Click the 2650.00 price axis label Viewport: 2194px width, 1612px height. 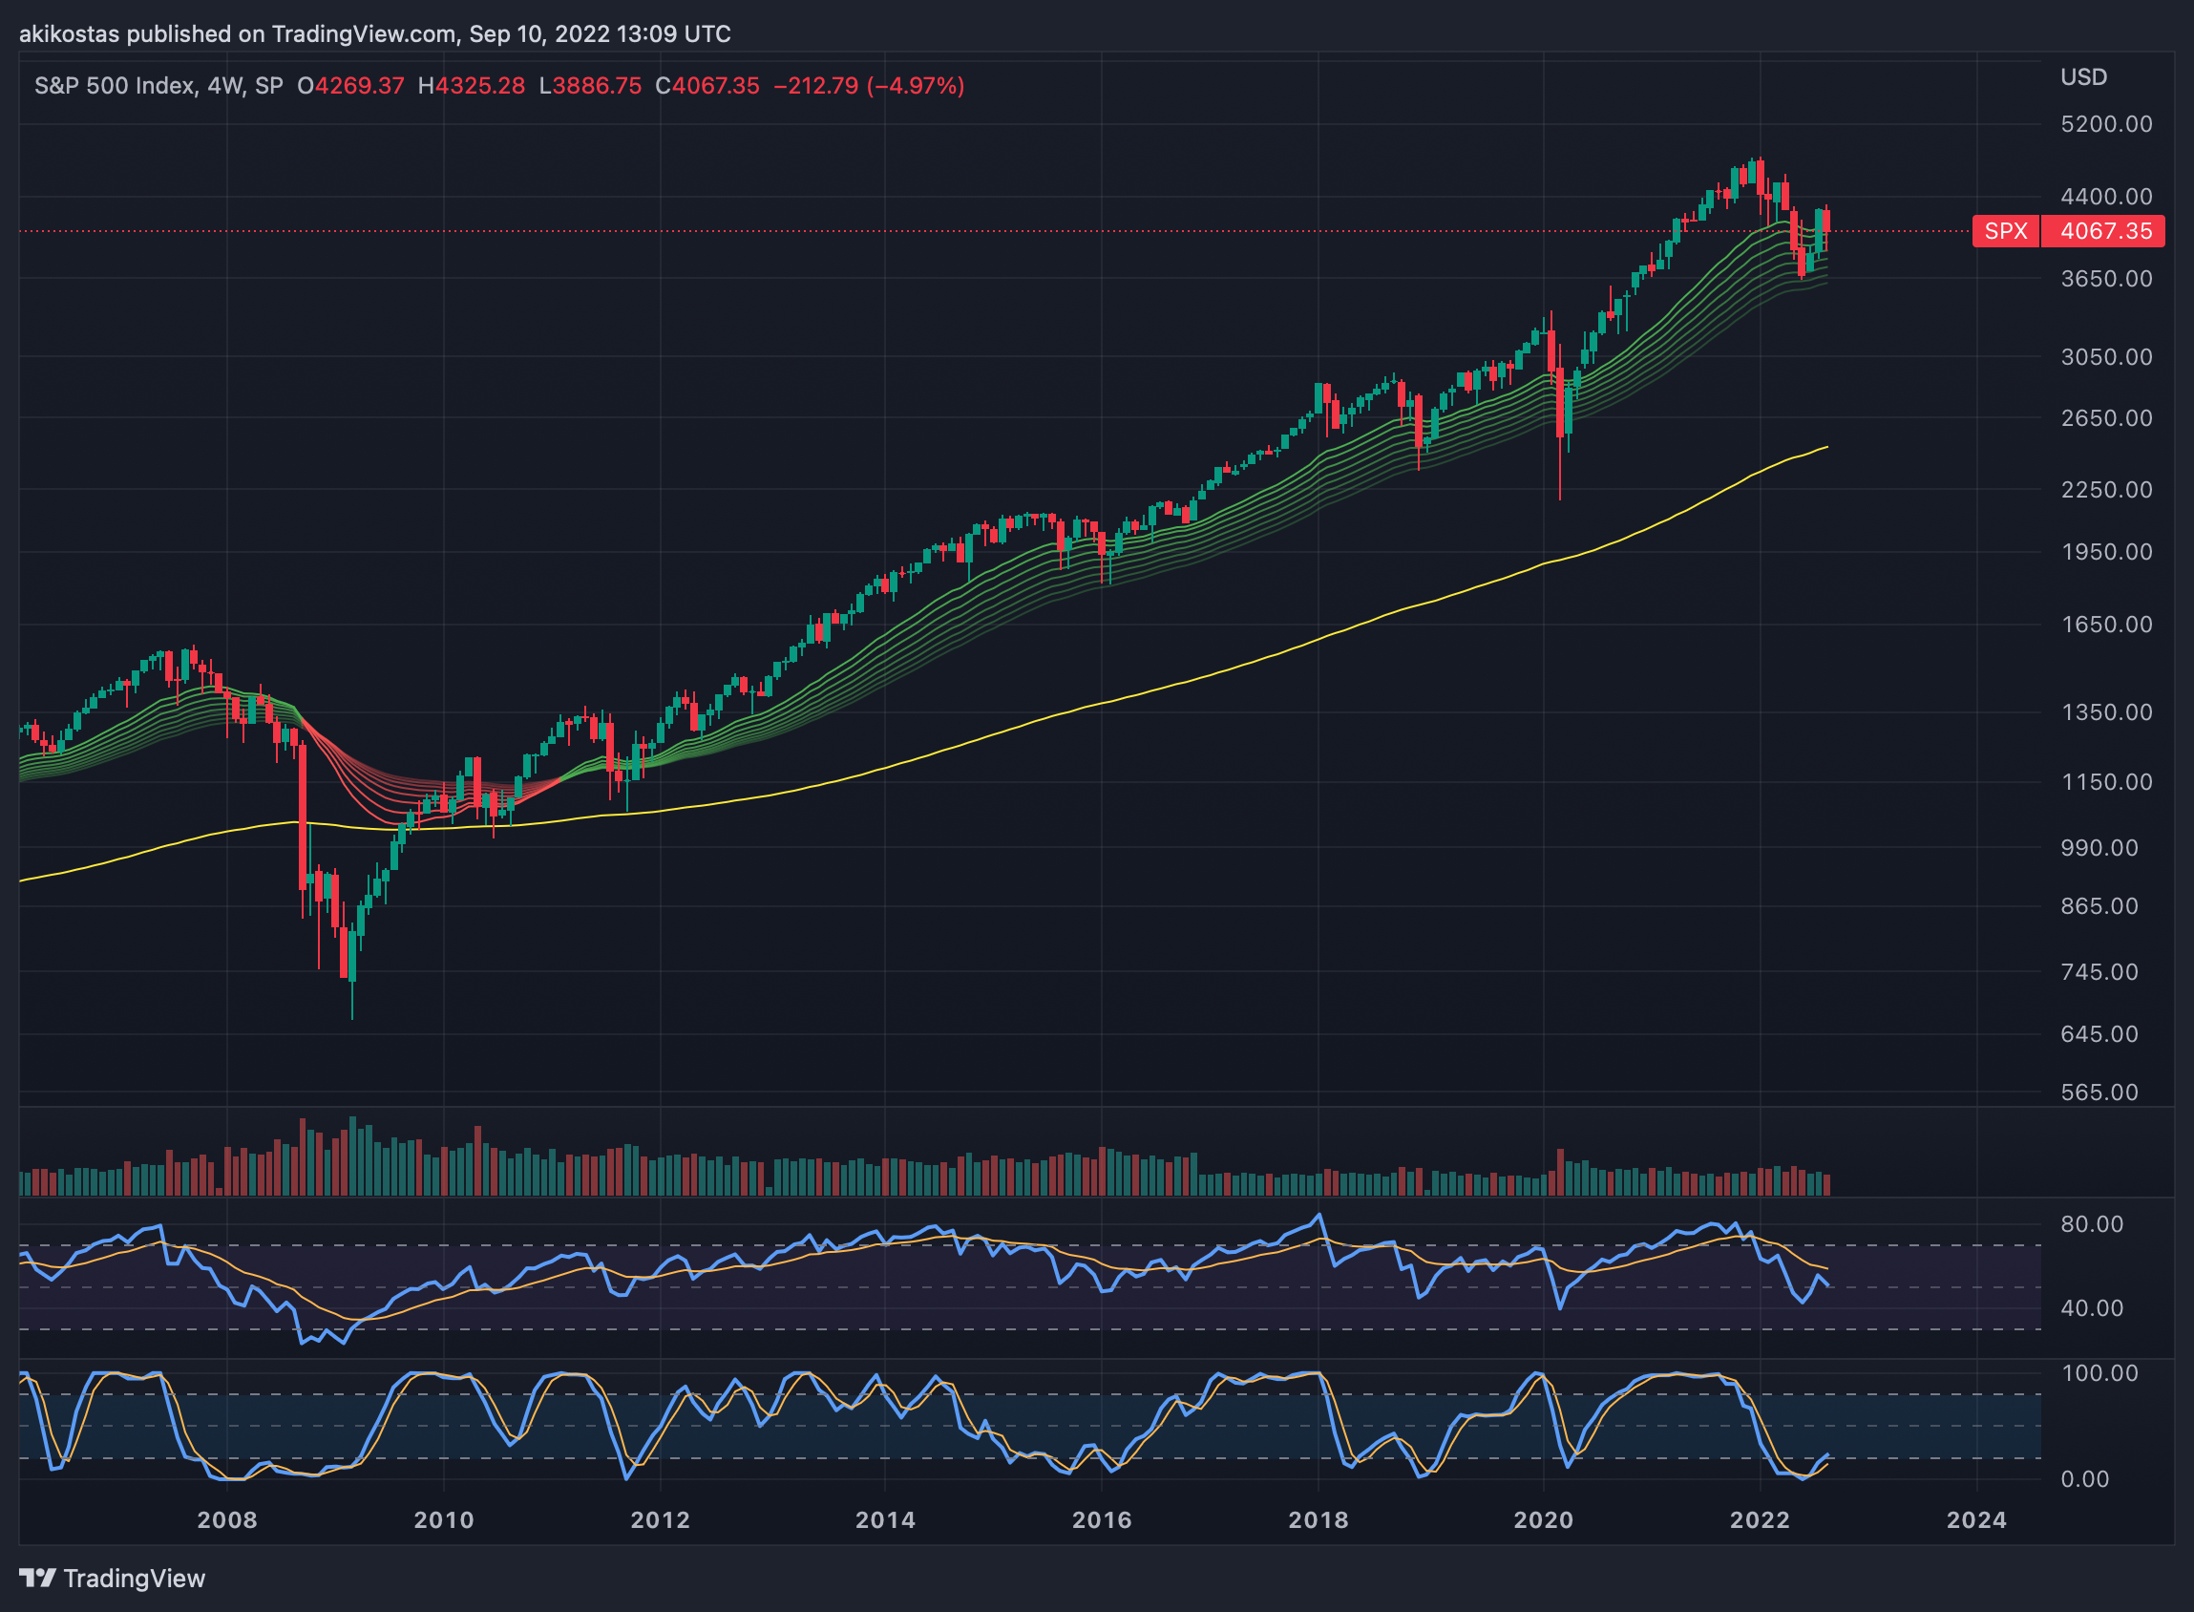point(2106,417)
